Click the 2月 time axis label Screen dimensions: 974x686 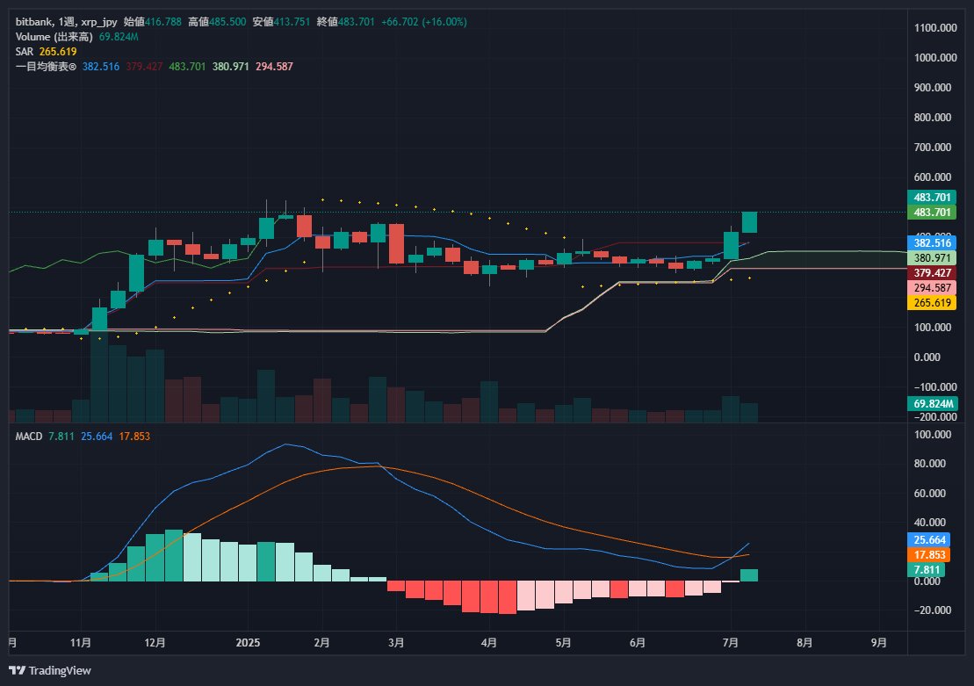pos(321,642)
